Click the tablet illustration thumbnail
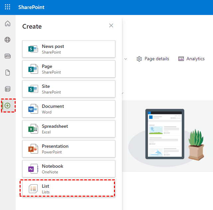This screenshot has height=210, width=213. coord(165,134)
